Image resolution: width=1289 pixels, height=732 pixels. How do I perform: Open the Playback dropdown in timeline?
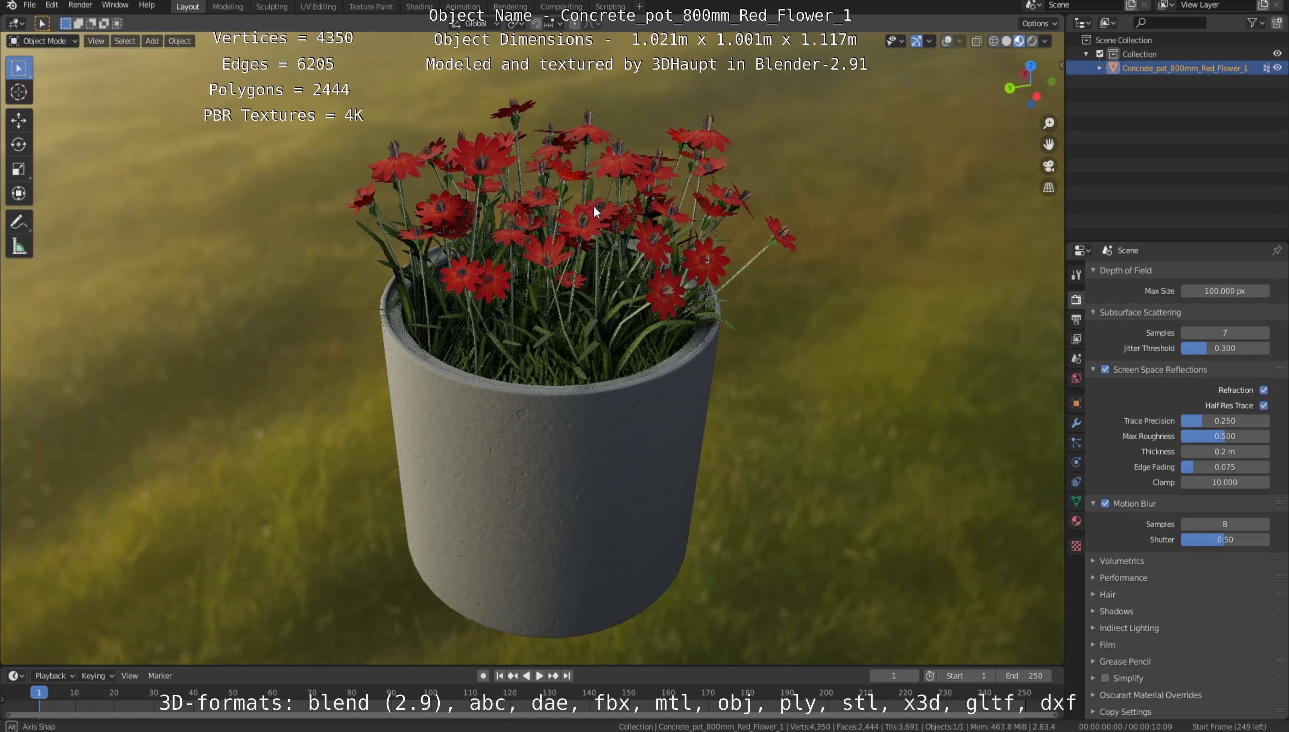(54, 676)
